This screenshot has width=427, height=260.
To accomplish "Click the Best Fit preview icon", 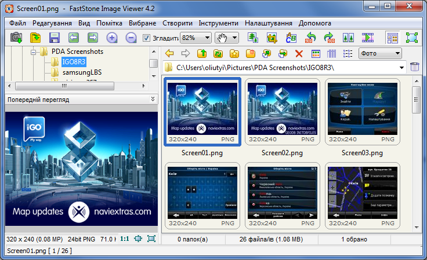I will point(138,239).
